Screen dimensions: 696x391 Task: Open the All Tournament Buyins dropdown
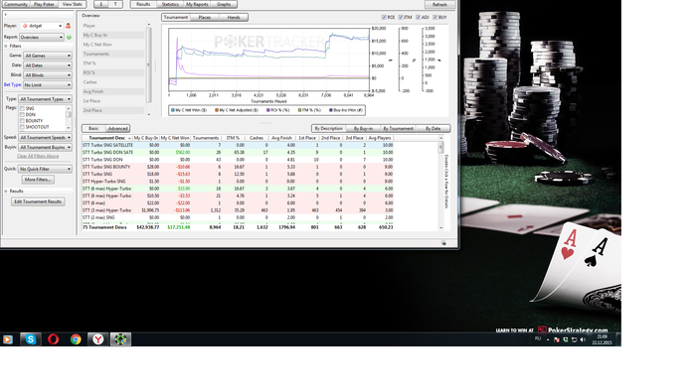click(46, 148)
